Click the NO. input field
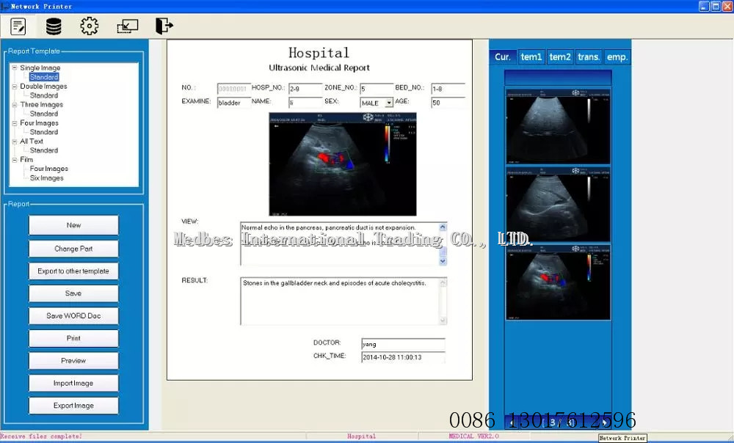This screenshot has width=734, height=443. point(233,89)
